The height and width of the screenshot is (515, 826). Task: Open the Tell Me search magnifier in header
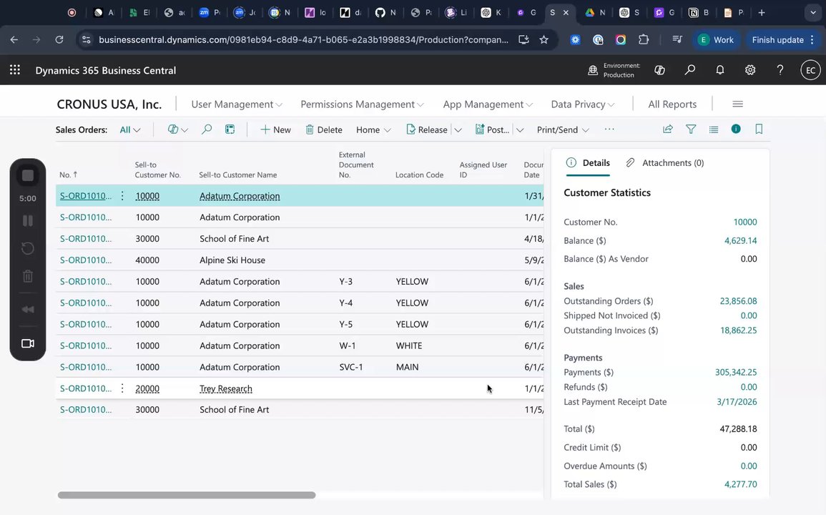coord(689,69)
